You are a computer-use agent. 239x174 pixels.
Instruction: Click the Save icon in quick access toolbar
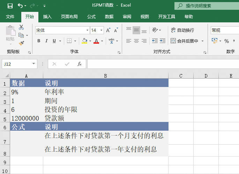(10, 6)
